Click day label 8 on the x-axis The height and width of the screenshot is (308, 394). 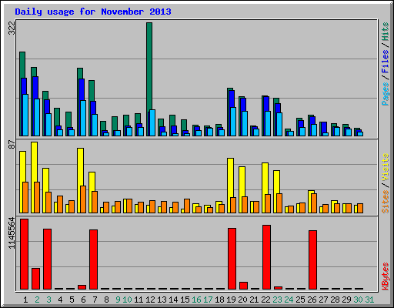[x=106, y=300]
